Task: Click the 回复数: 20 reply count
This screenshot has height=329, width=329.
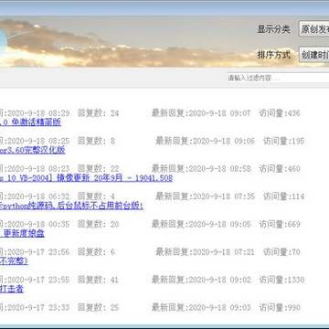Action: (x=98, y=224)
